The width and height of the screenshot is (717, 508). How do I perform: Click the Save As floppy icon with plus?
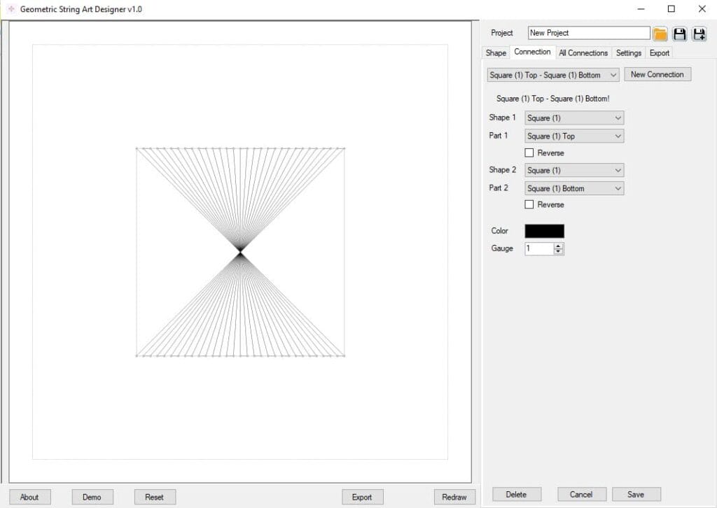[699, 34]
